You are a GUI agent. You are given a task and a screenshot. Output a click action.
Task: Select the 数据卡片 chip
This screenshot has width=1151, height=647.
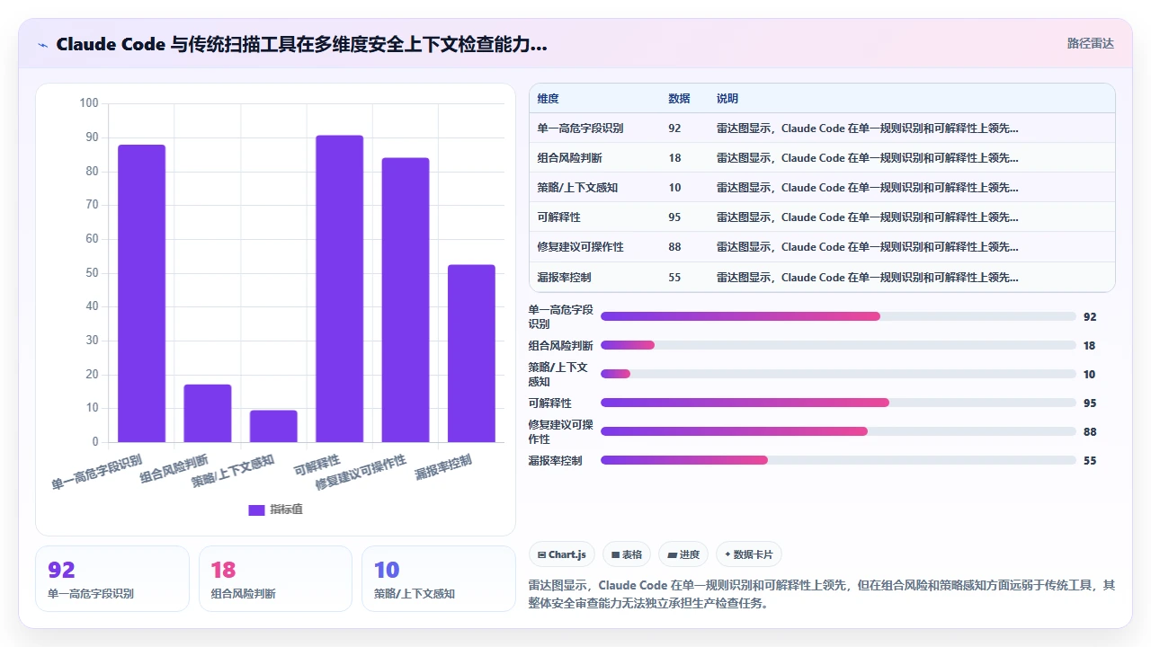click(x=749, y=554)
